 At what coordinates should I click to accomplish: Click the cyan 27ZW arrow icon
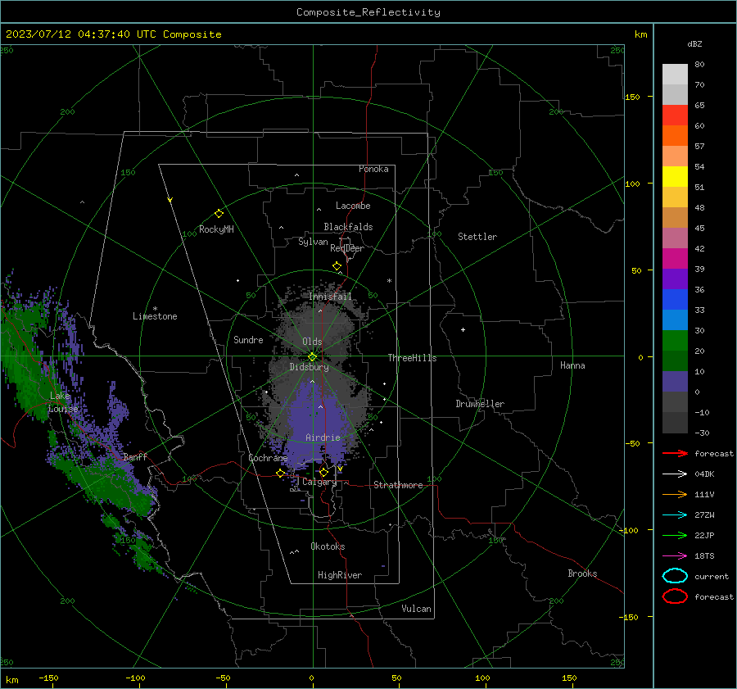(675, 515)
